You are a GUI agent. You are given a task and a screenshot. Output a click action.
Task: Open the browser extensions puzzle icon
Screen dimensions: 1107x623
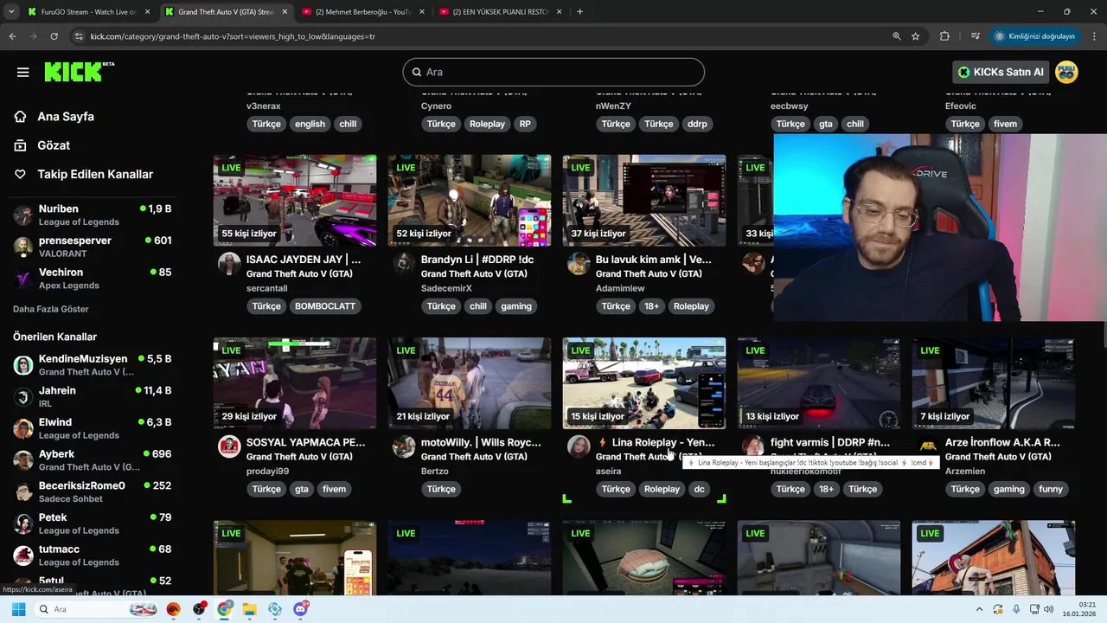click(944, 36)
